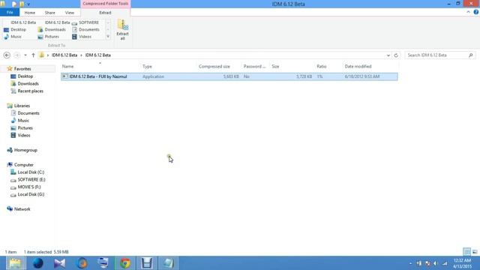Switch to the Home ribbon tab

(x=30, y=13)
